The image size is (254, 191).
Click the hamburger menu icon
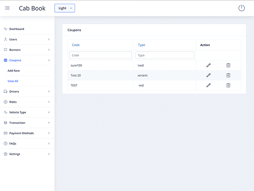(x=7, y=8)
